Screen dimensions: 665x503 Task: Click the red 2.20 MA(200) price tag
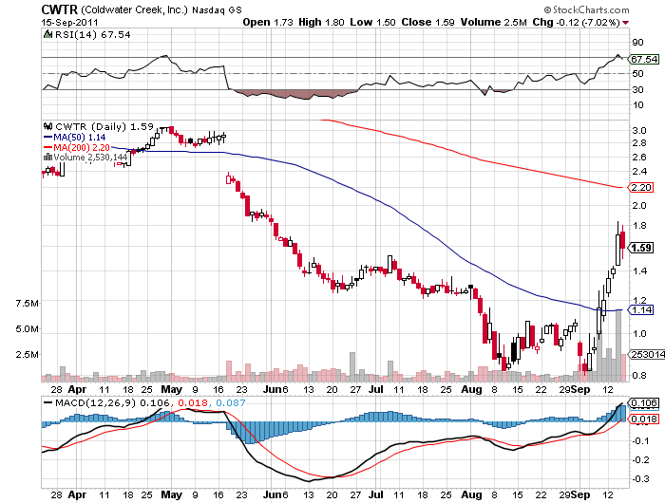click(x=641, y=187)
